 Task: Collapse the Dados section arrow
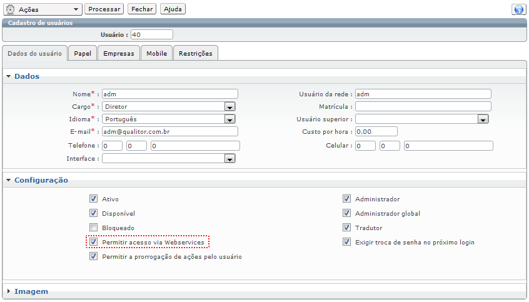[9, 76]
